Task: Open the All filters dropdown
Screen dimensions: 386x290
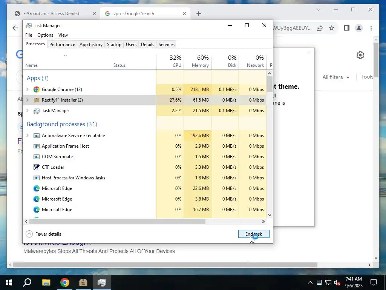Action: click(336, 77)
